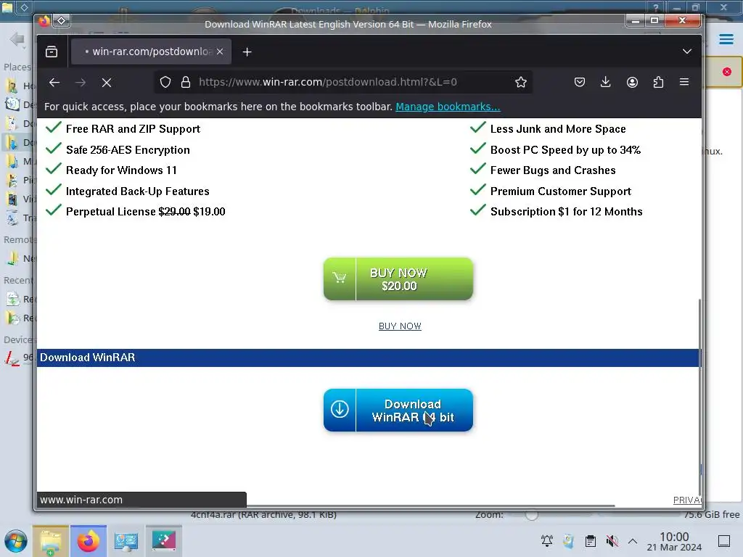Screen dimensions: 743x557
Task: Dismiss Dolphin red error close icon
Action: pos(727,72)
